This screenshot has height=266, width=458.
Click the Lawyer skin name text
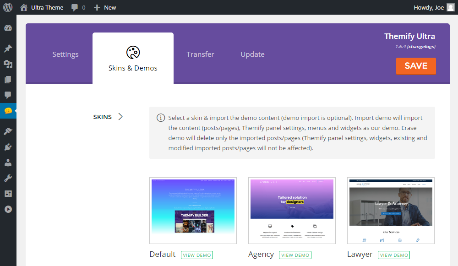[x=360, y=255]
